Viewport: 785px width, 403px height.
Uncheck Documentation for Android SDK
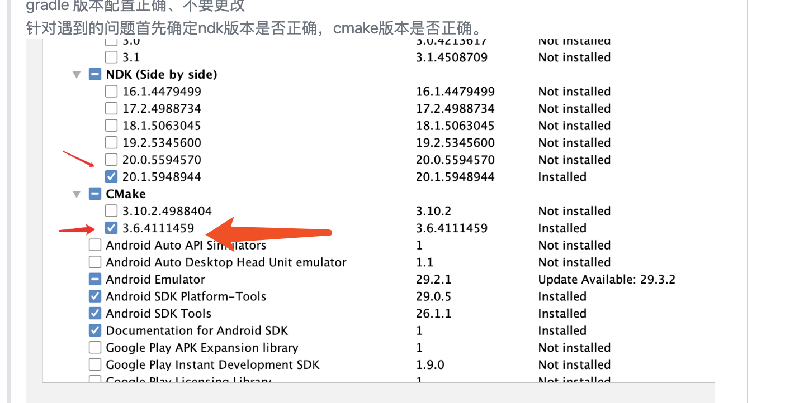pos(95,330)
